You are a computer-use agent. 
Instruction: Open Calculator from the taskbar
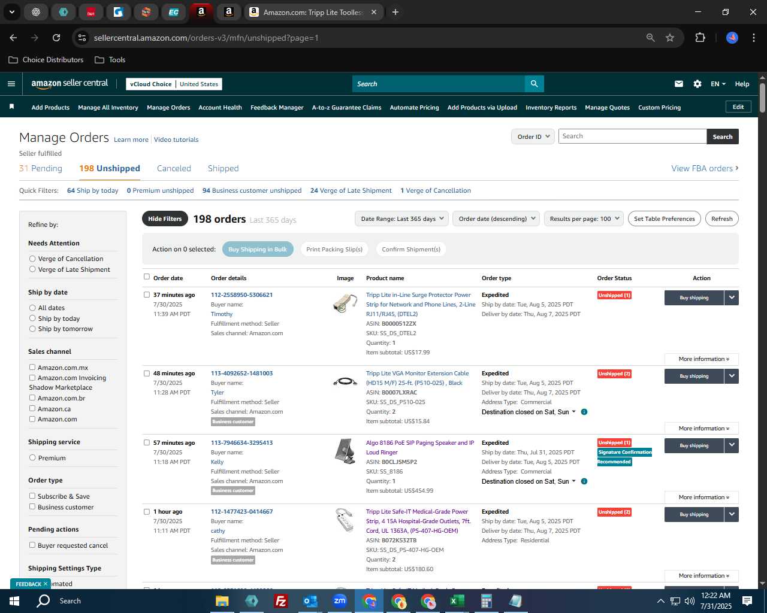point(487,601)
